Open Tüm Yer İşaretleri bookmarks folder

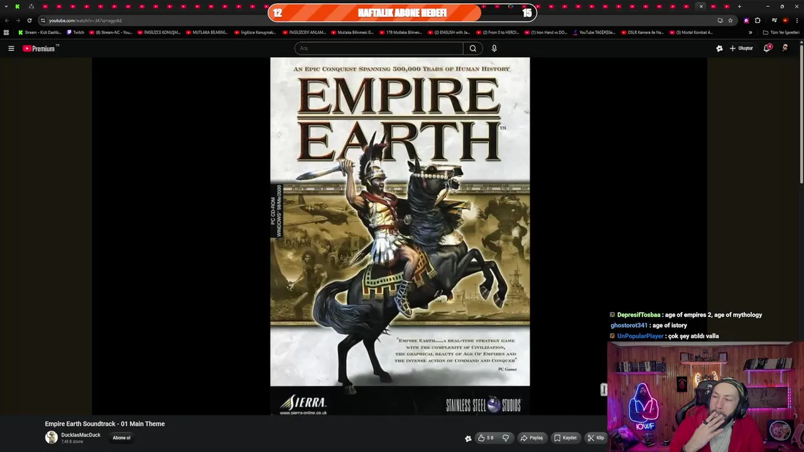pyautogui.click(x=781, y=33)
